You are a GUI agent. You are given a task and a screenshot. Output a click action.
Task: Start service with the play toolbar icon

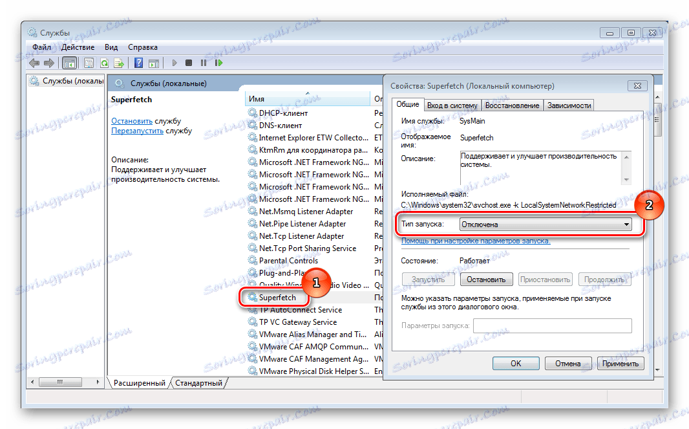pyautogui.click(x=175, y=63)
